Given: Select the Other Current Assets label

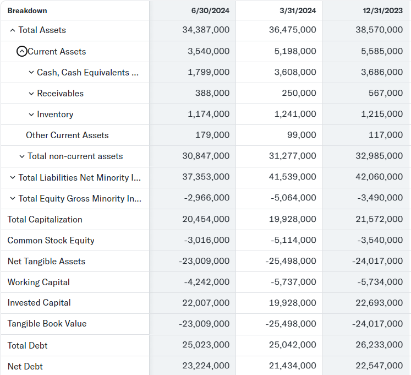Looking at the screenshot, I should tap(67, 135).
